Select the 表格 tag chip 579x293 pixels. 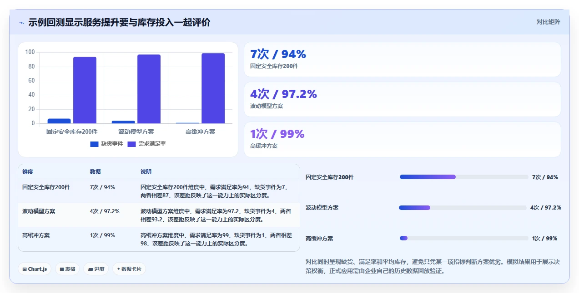[67, 269]
